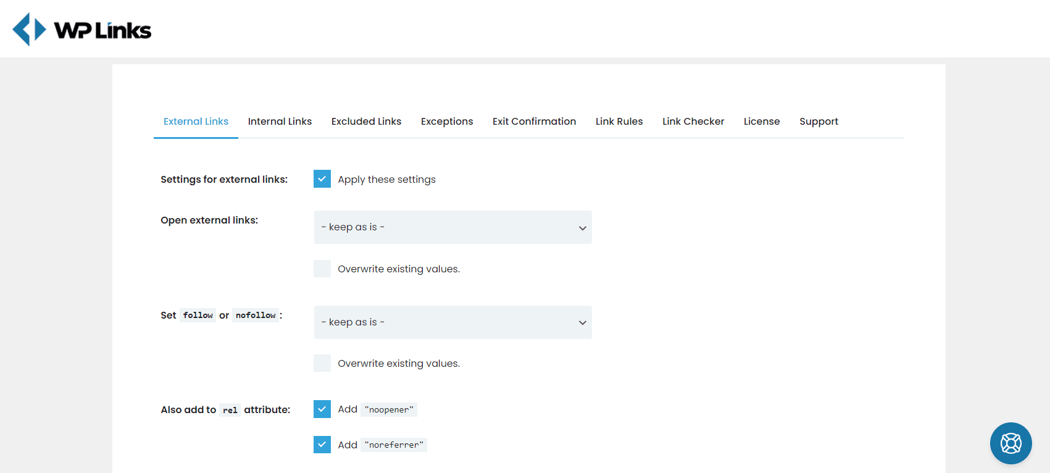The height and width of the screenshot is (473, 1050).
Task: Click the "noreferrer" code text
Action: 394,445
